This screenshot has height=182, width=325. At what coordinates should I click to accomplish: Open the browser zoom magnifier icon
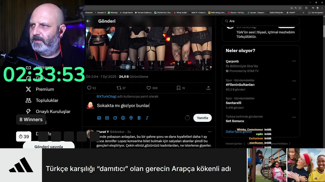pyautogui.click(x=296, y=8)
